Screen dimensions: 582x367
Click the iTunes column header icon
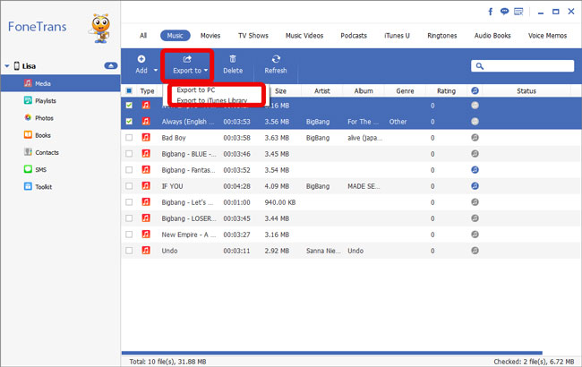[475, 90]
